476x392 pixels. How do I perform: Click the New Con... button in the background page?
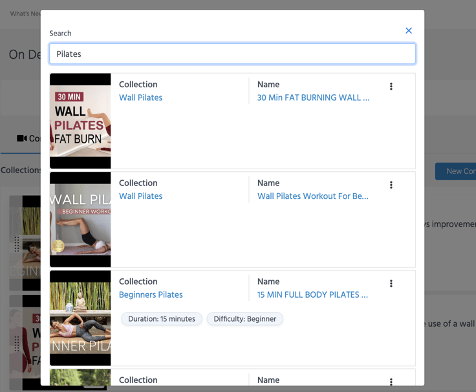[x=455, y=171]
